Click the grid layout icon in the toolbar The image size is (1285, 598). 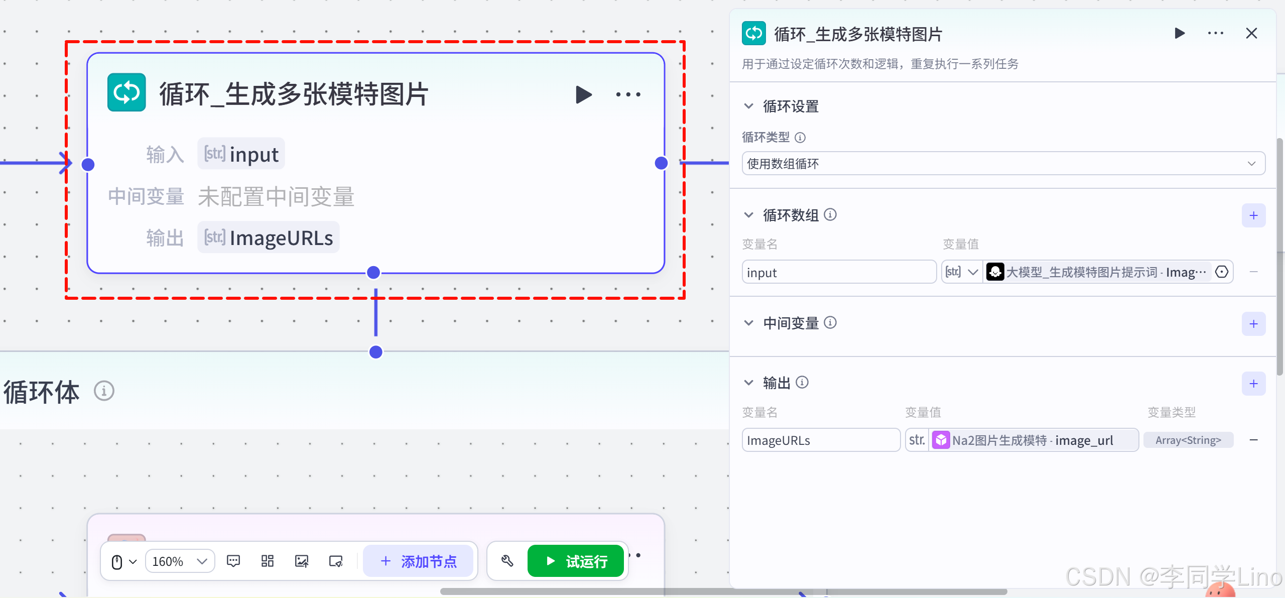pyautogui.click(x=268, y=561)
